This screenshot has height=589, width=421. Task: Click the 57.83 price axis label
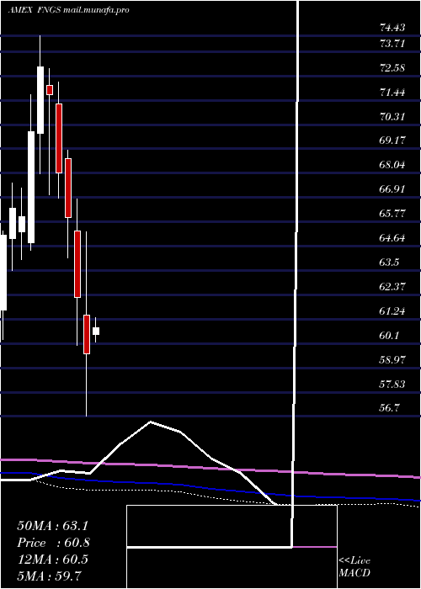pos(392,384)
